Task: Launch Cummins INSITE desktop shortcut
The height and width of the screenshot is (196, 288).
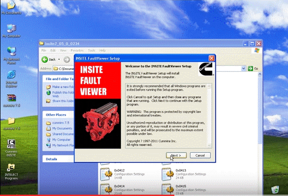Action: (x=11, y=148)
